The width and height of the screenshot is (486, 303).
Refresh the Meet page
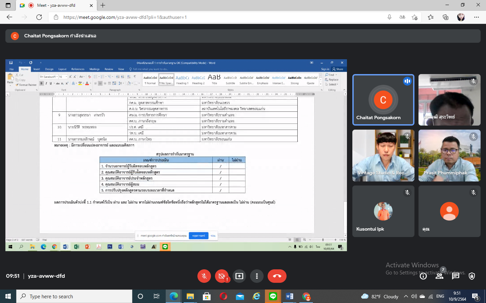click(39, 17)
